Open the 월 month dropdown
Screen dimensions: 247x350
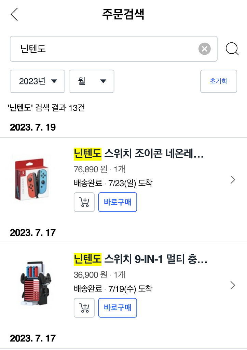coord(92,81)
